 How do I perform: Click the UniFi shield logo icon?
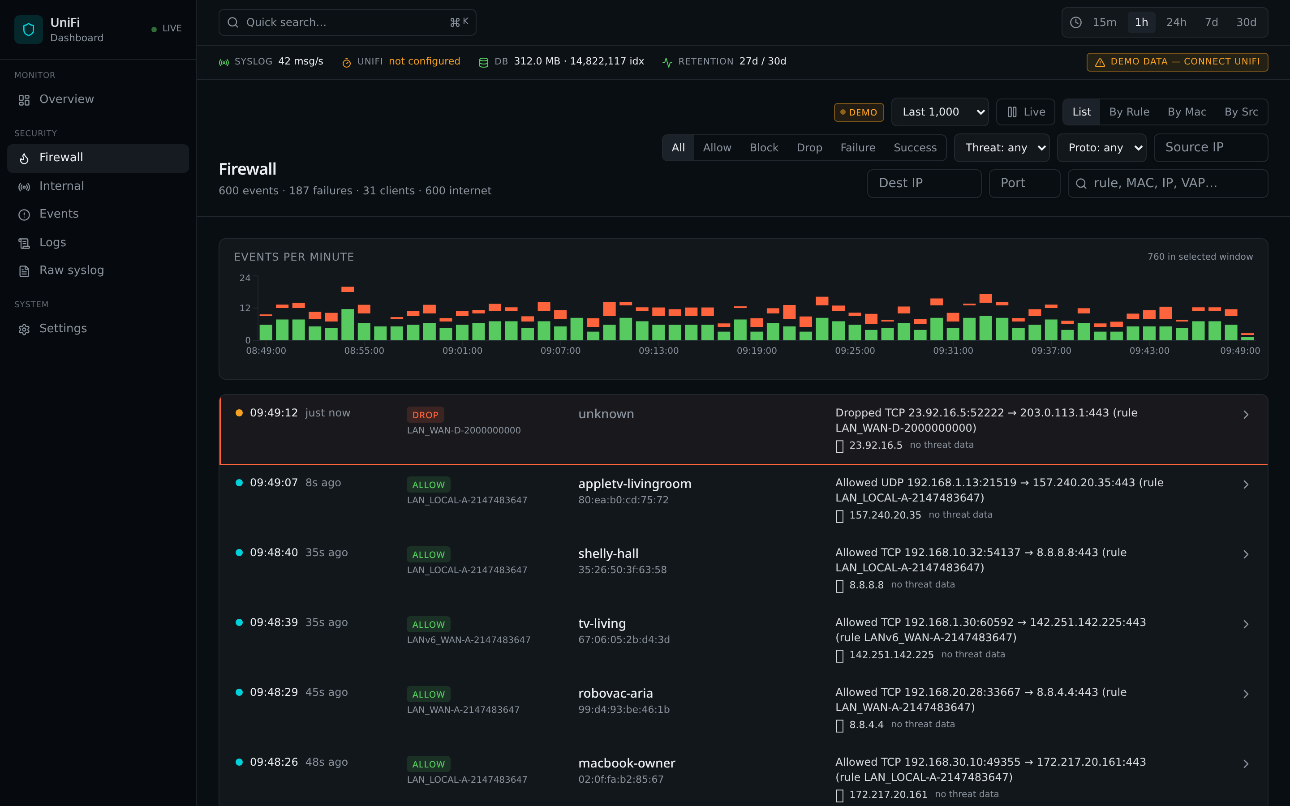click(29, 29)
